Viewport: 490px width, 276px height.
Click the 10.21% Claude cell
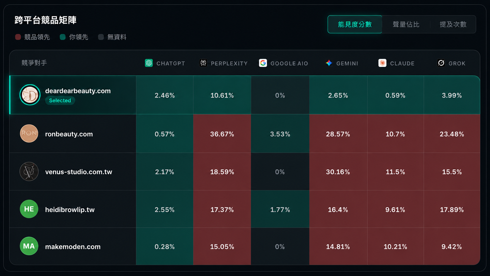tap(395, 247)
